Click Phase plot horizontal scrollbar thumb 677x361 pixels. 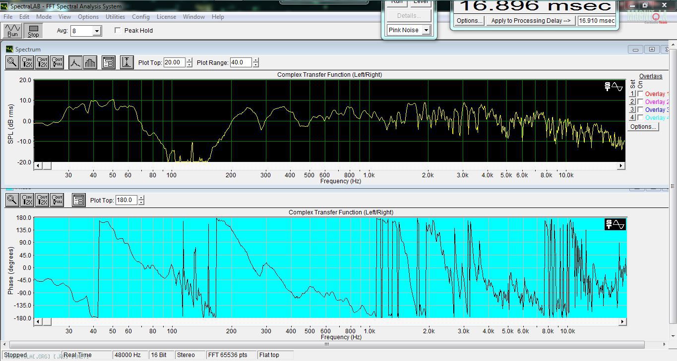47,322
